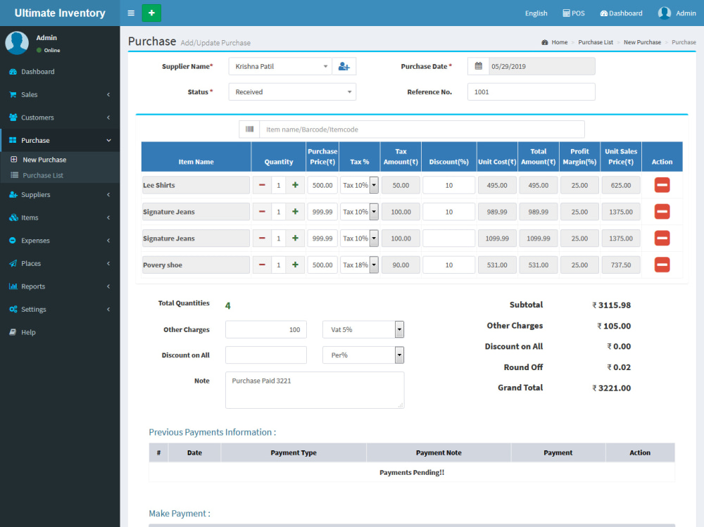Click the calendar icon beside Purchase Date
Viewport: 704px width, 527px height.
[478, 66]
